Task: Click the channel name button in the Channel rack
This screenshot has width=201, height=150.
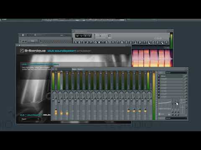Action: click(x=32, y=41)
